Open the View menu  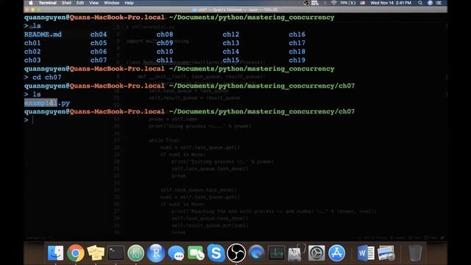93,3
